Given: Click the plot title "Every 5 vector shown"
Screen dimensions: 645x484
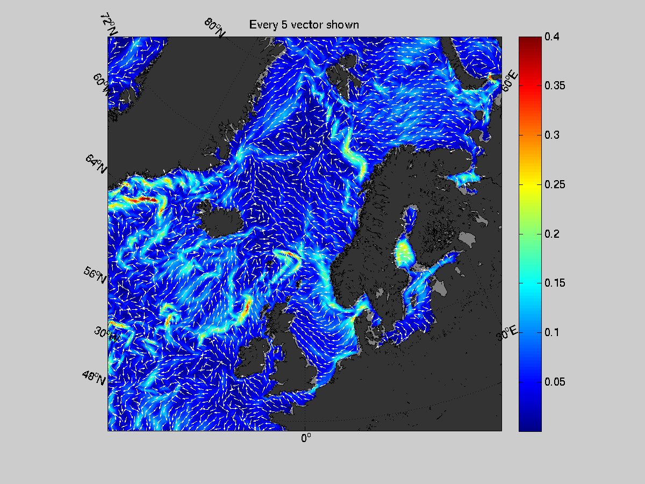Looking at the screenshot, I should (x=304, y=25).
